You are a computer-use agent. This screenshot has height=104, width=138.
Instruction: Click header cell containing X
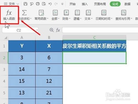(49, 46)
